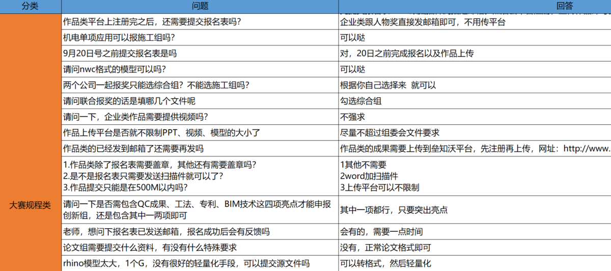Select the rhino模型太大 question cell
The width and height of the screenshot is (611, 271).
(200, 263)
